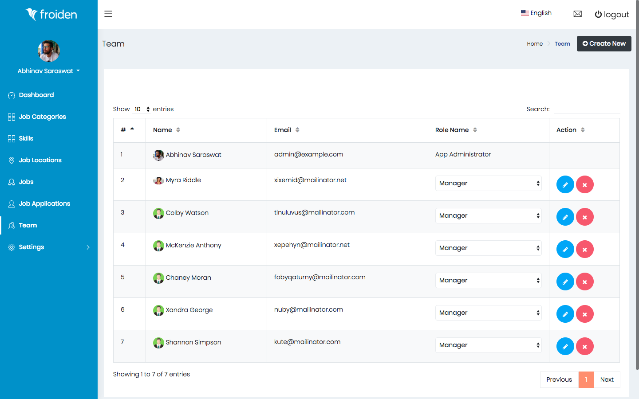Viewport: 639px width, 399px height.
Task: Go to Home via the breadcrumb link
Action: [535, 43]
